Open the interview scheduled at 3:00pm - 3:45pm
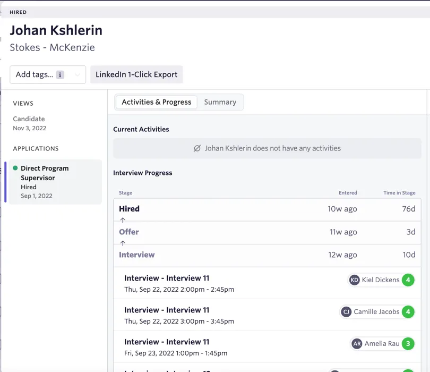The image size is (430, 372). pyautogui.click(x=267, y=315)
